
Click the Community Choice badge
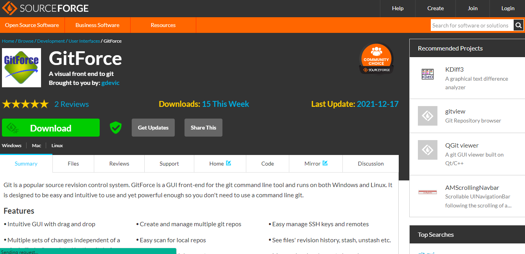point(376,59)
